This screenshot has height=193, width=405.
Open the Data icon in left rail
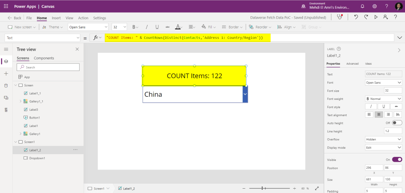click(6, 86)
